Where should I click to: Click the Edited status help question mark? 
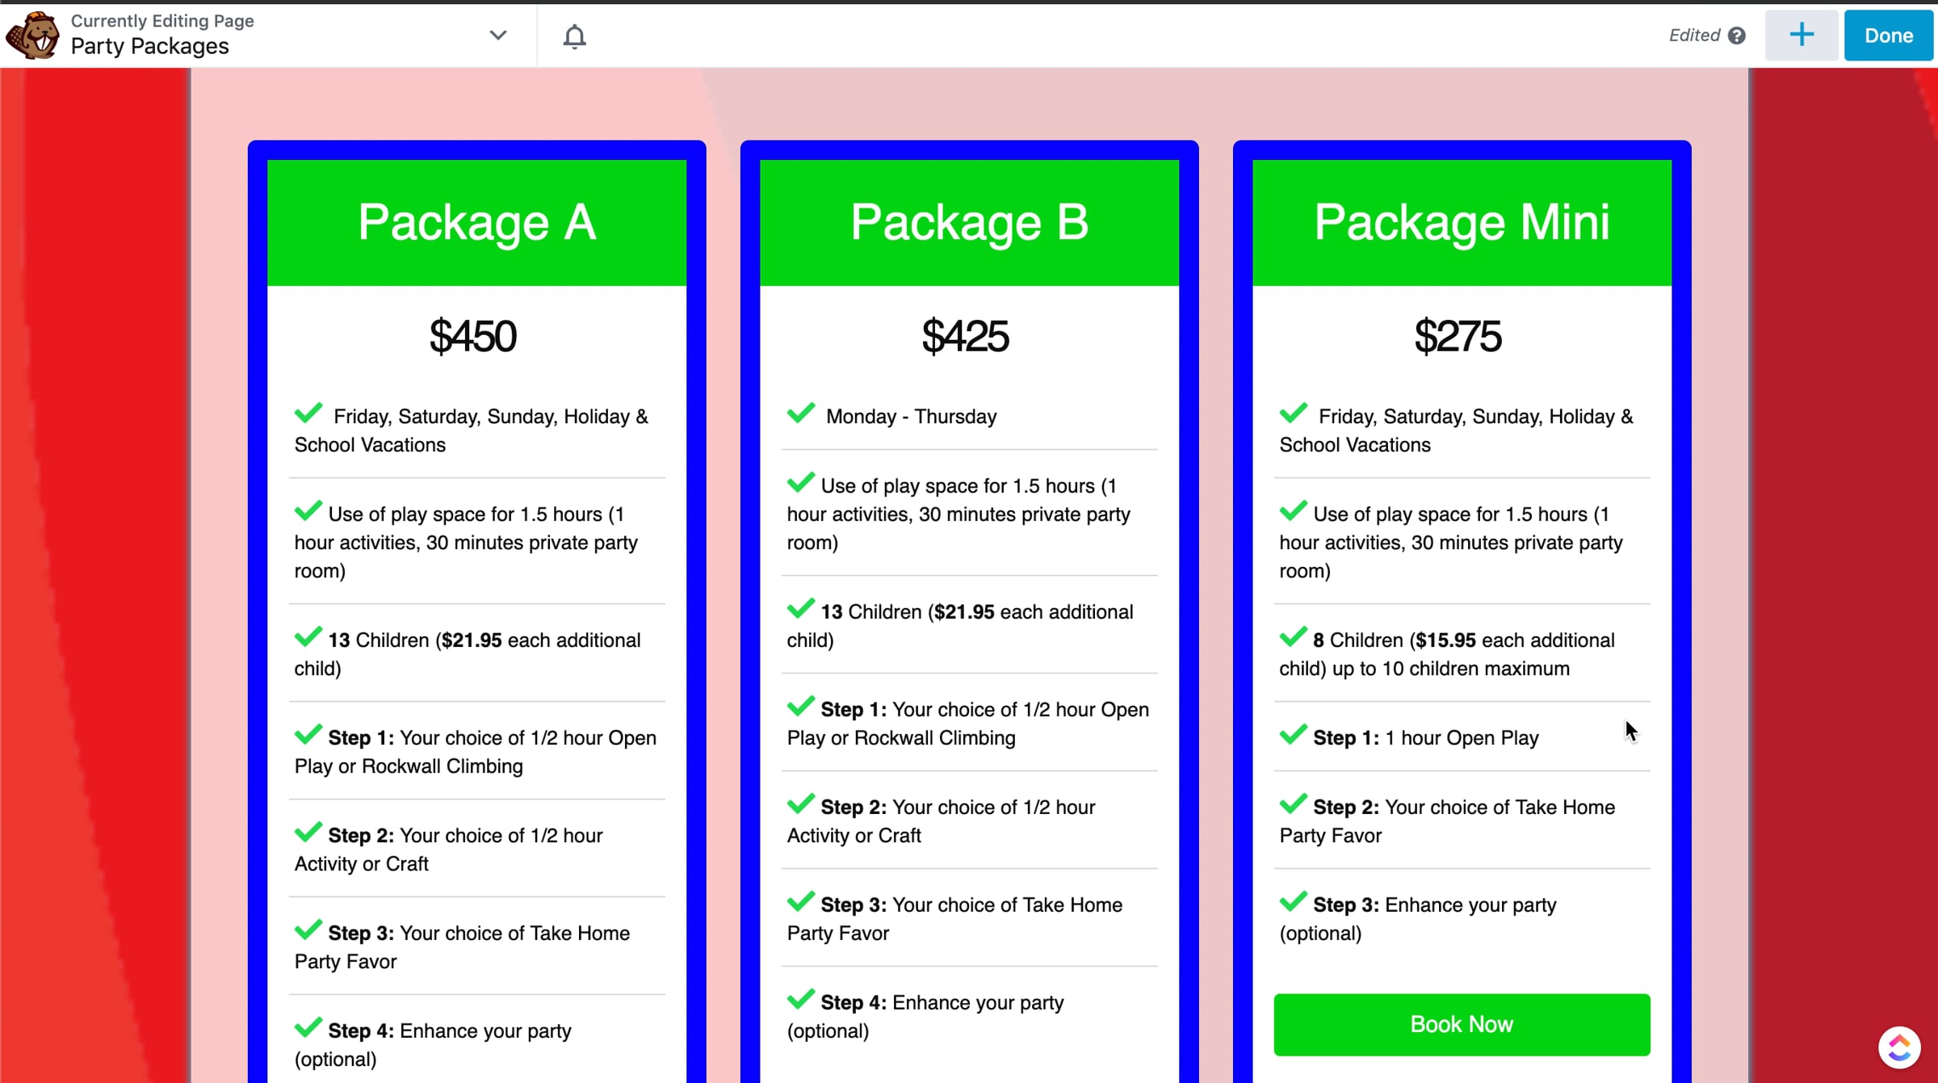(x=1737, y=36)
